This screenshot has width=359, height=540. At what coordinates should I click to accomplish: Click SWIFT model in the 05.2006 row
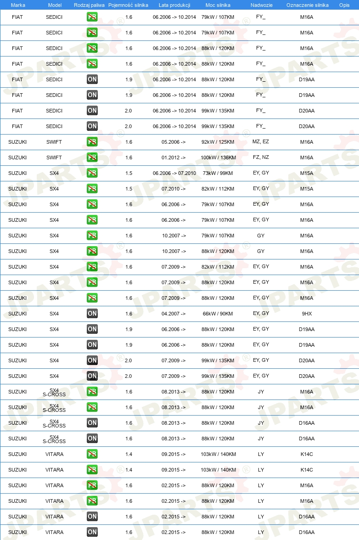coord(54,142)
